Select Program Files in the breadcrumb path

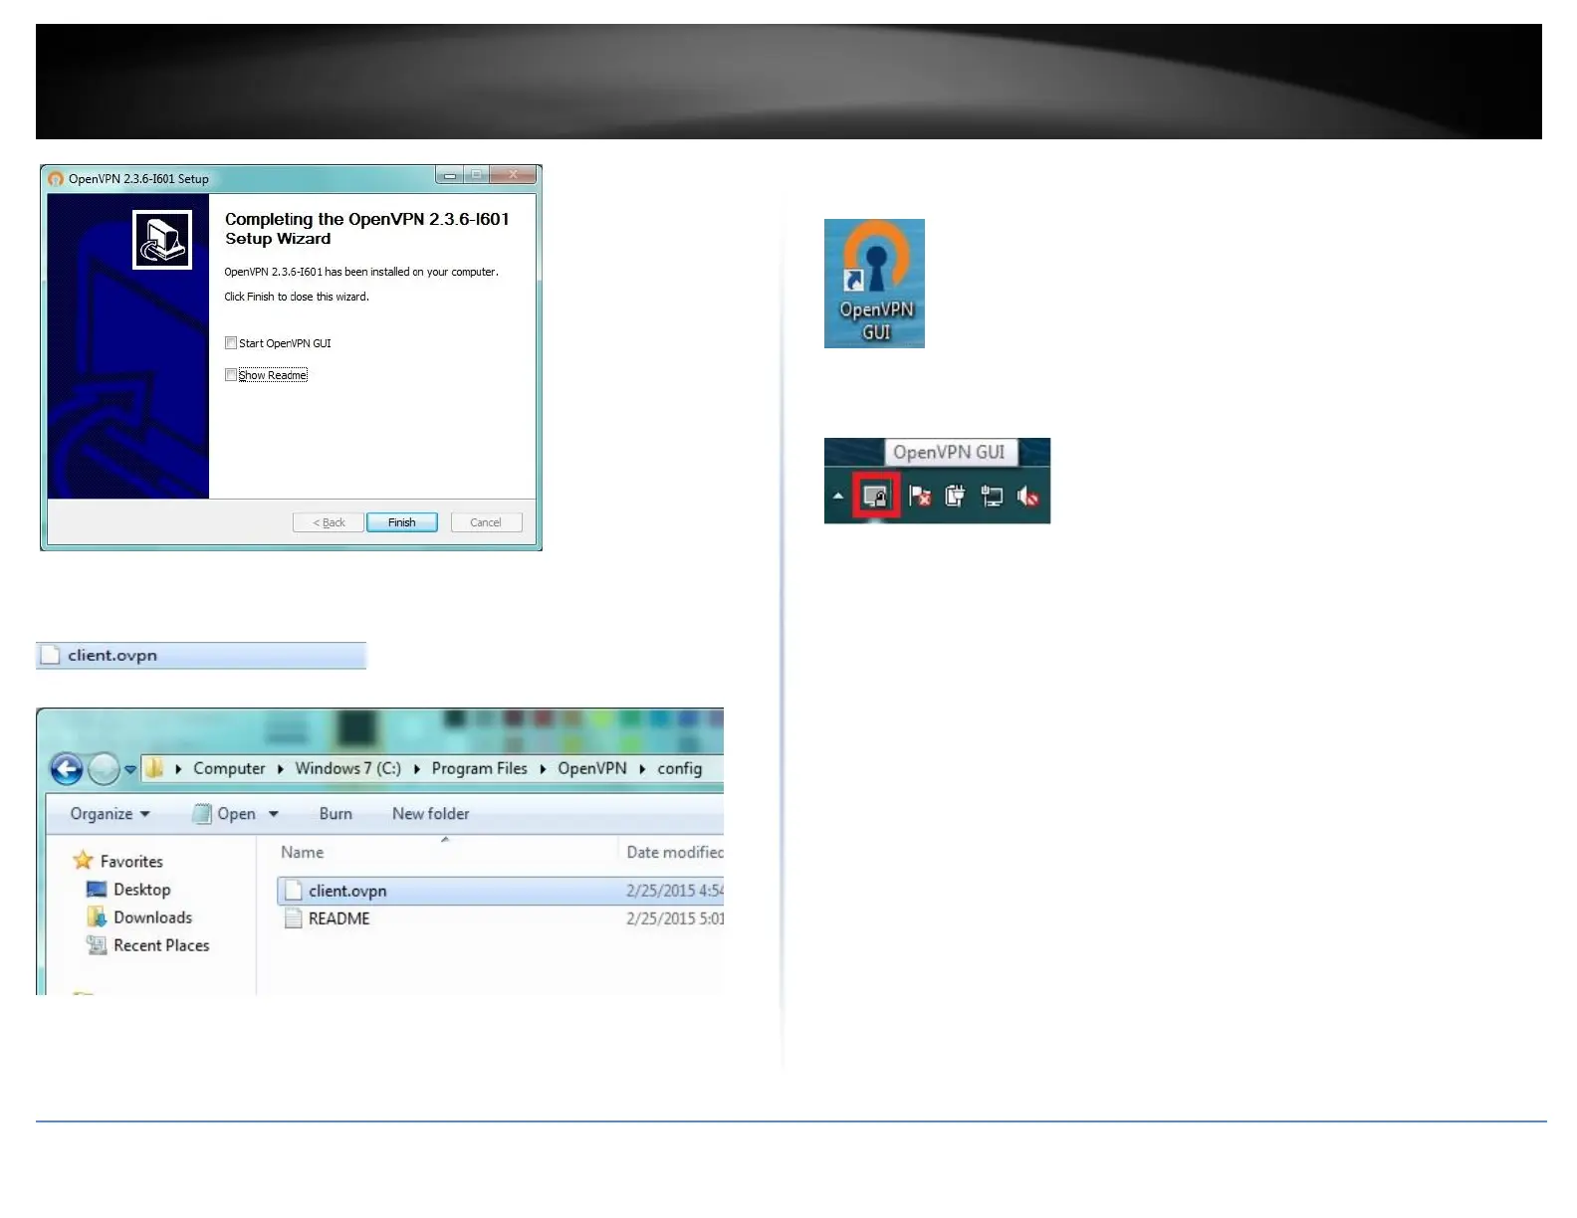click(x=479, y=768)
